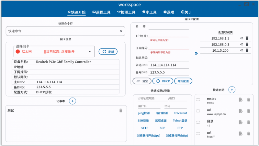Click the DHCP button

(163, 81)
